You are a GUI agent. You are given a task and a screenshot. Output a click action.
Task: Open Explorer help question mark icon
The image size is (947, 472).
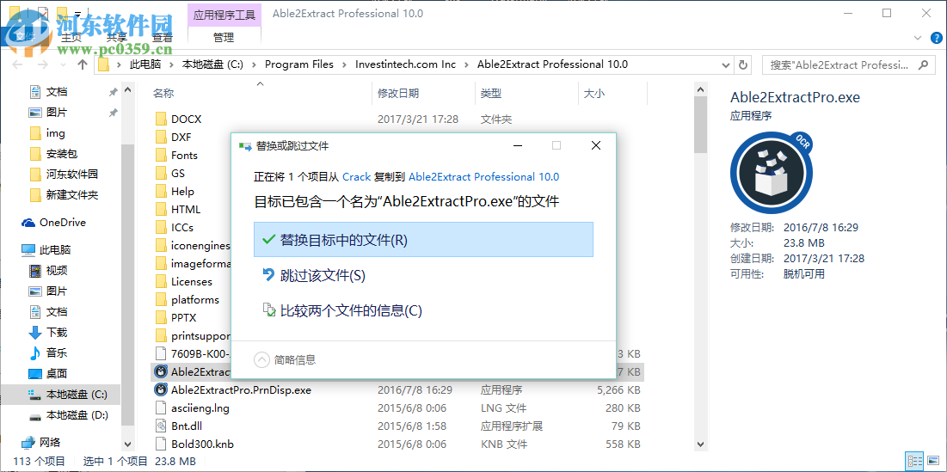pos(934,38)
